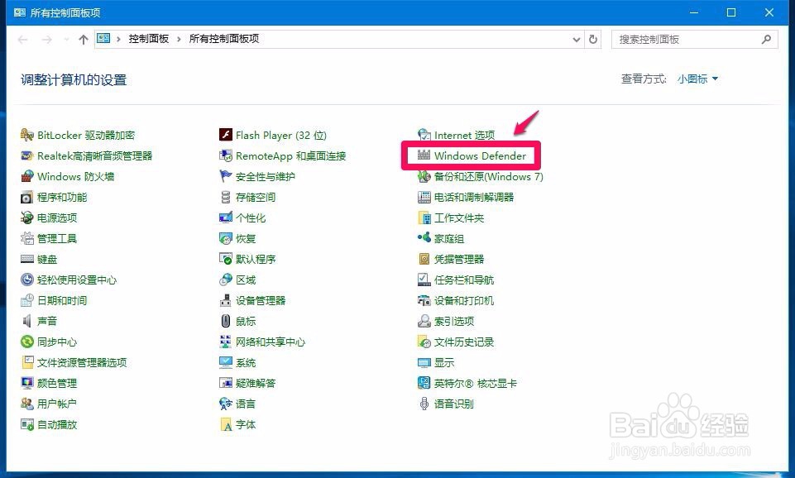Open the 电话和调制解调器 link
The image size is (795, 478).
point(474,197)
